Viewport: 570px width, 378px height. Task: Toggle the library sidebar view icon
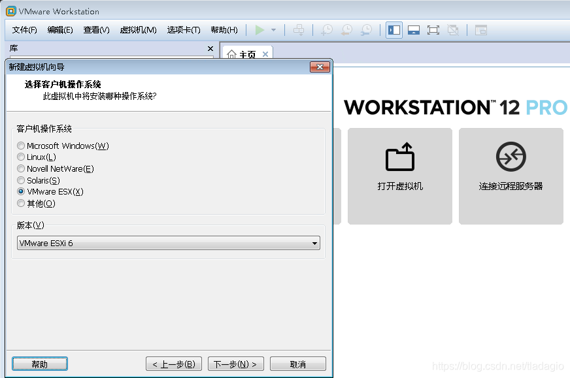point(394,30)
